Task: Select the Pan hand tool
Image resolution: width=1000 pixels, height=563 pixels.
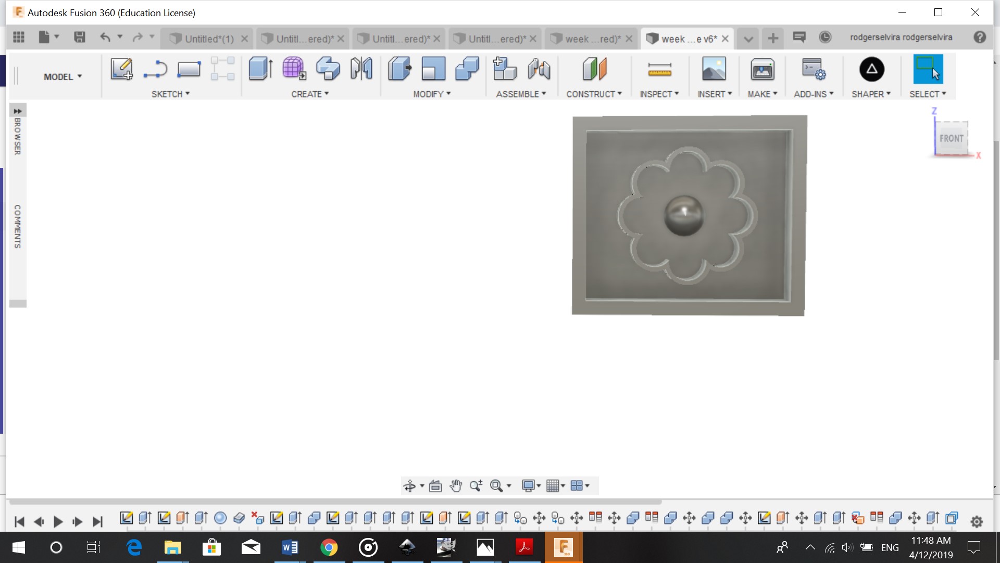Action: [456, 486]
